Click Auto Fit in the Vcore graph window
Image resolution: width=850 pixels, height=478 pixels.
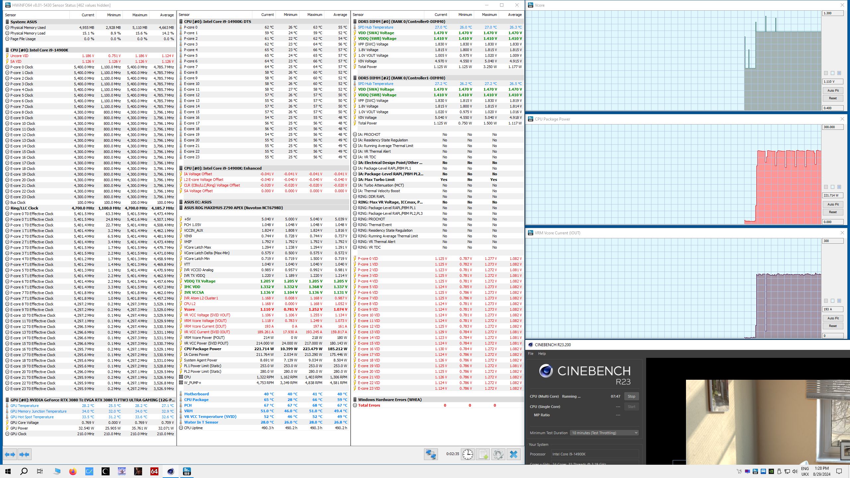click(833, 91)
